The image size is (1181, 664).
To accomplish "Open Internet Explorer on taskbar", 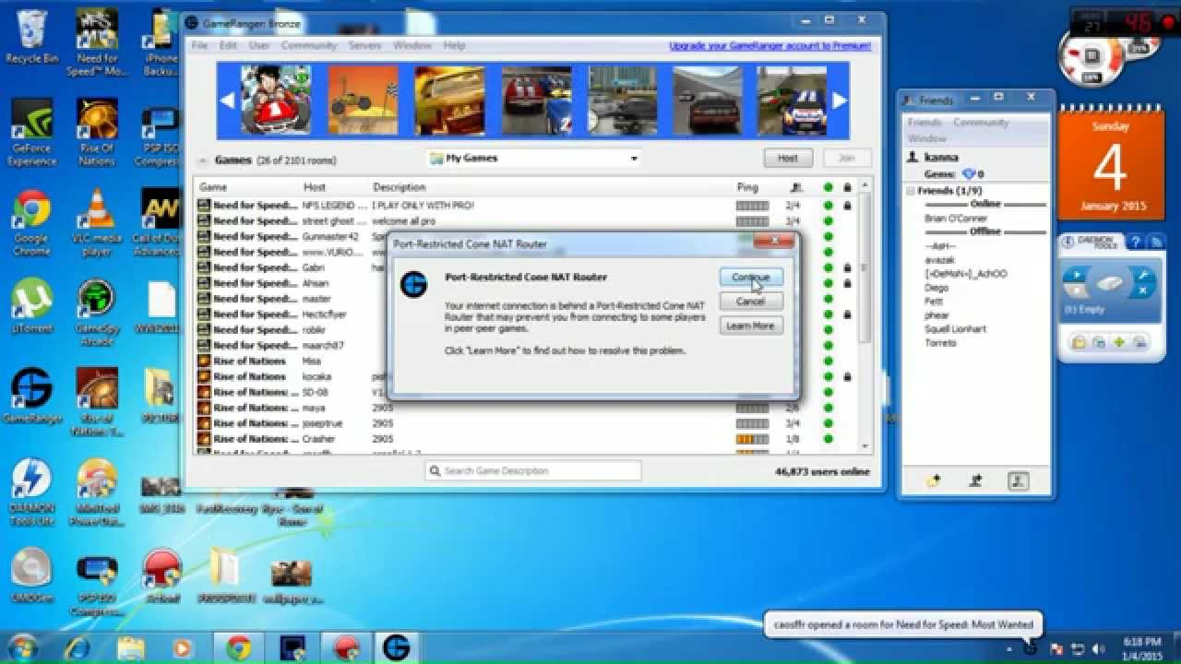I will click(78, 647).
